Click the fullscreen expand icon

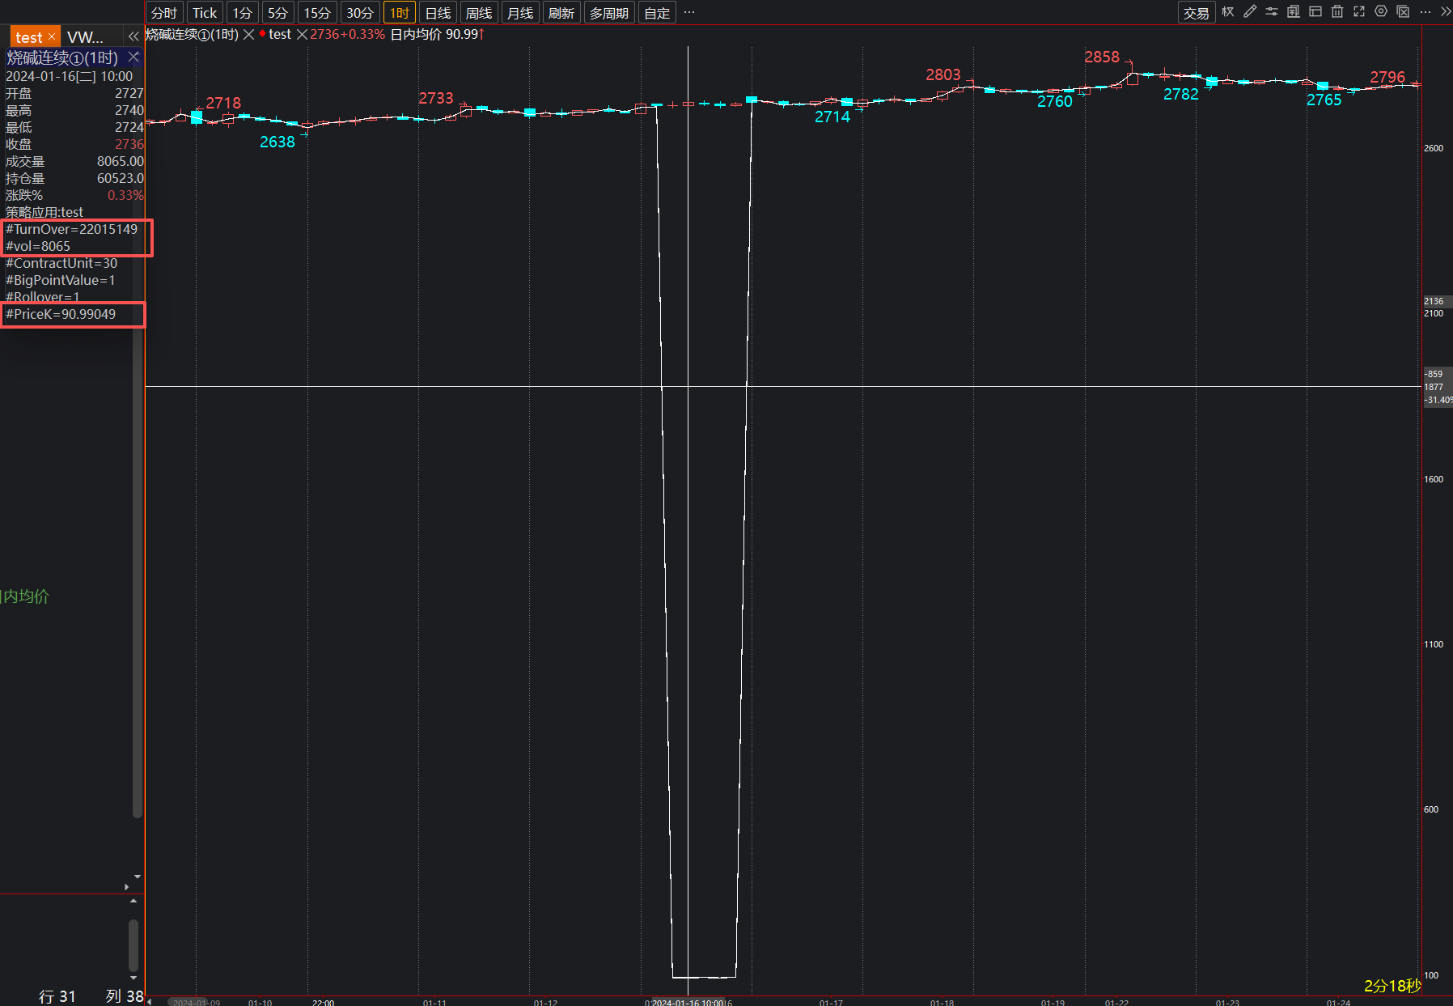[x=1359, y=11]
